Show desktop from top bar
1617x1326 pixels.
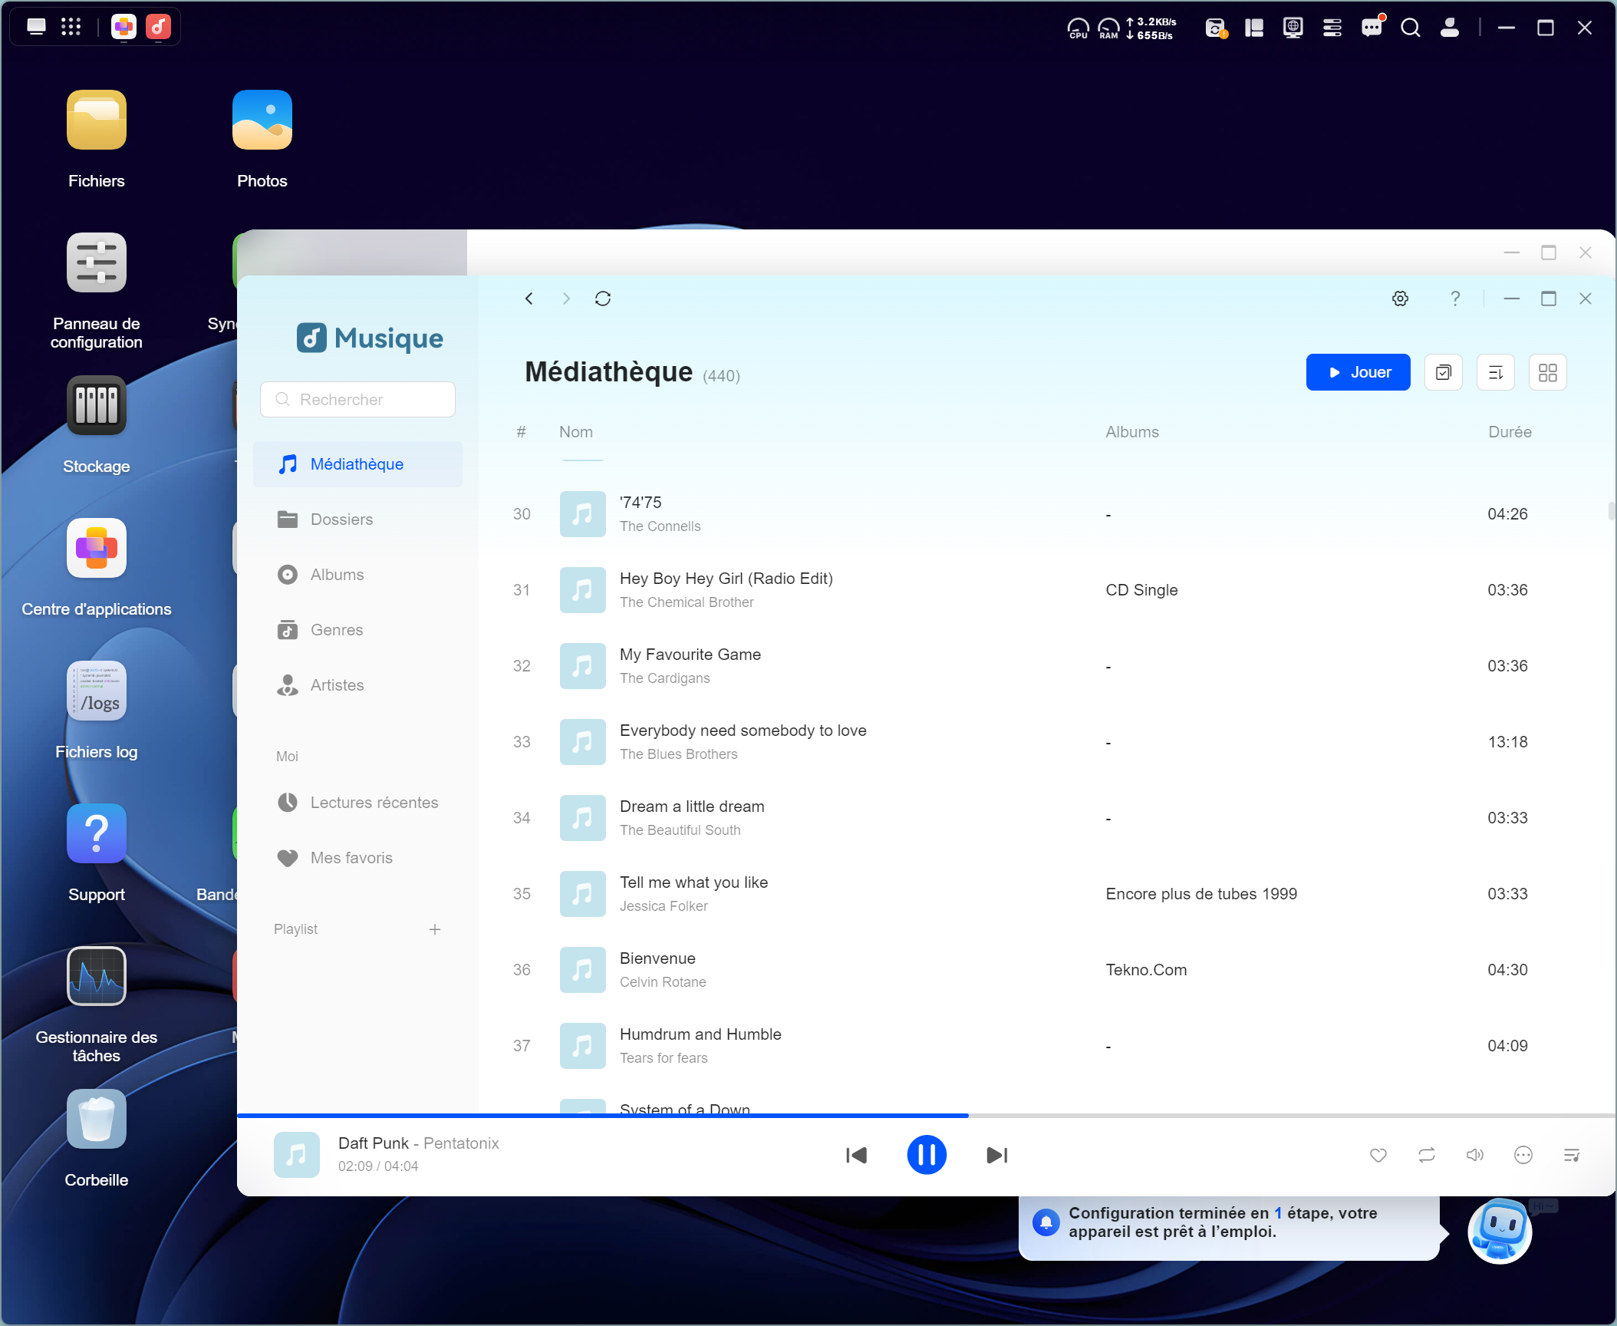click(36, 27)
